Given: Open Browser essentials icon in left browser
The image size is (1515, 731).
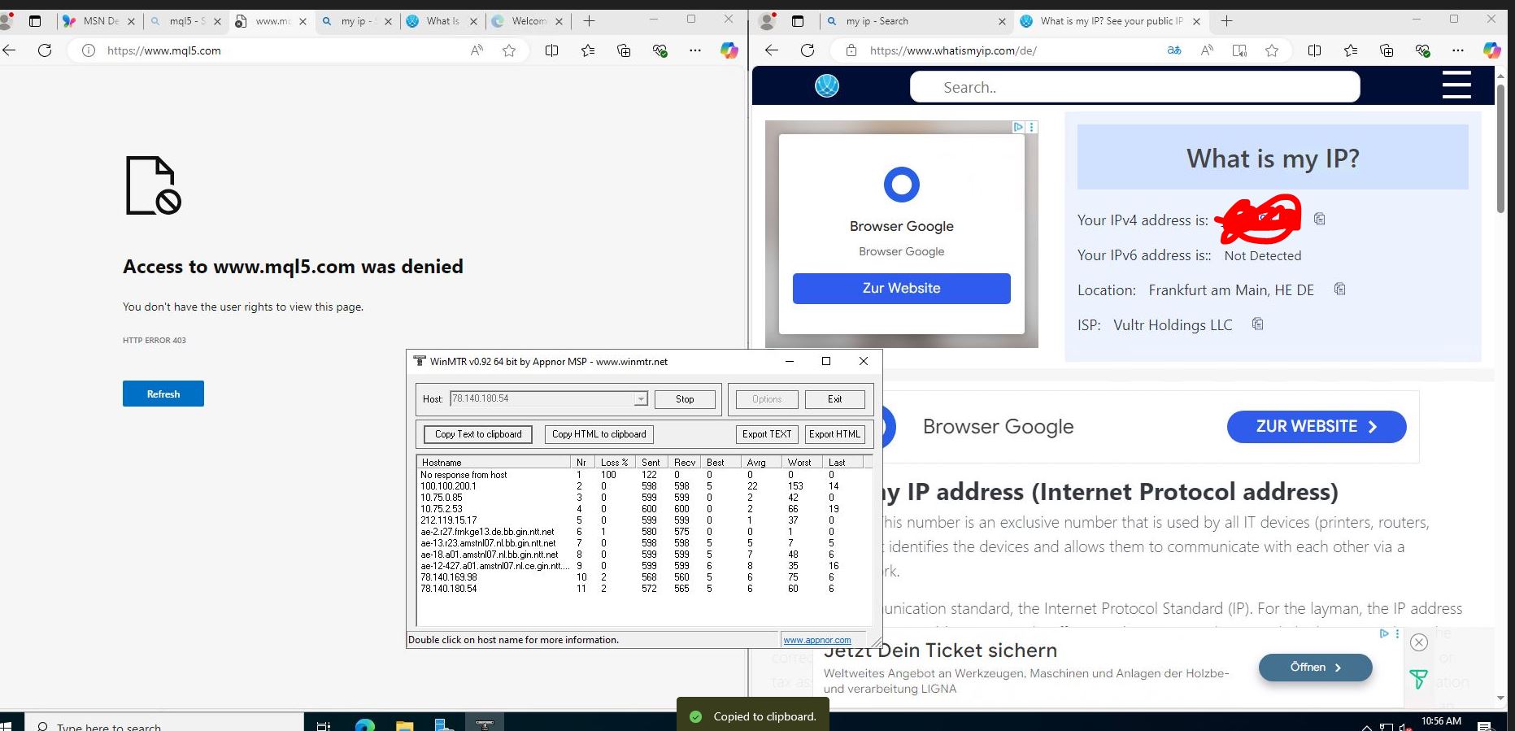Looking at the screenshot, I should (660, 50).
